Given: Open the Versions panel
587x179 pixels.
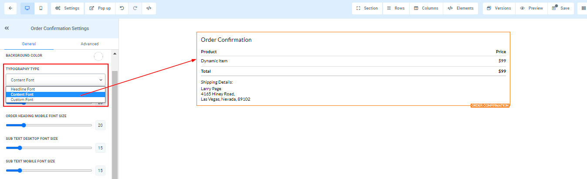Looking at the screenshot, I should 499,8.
